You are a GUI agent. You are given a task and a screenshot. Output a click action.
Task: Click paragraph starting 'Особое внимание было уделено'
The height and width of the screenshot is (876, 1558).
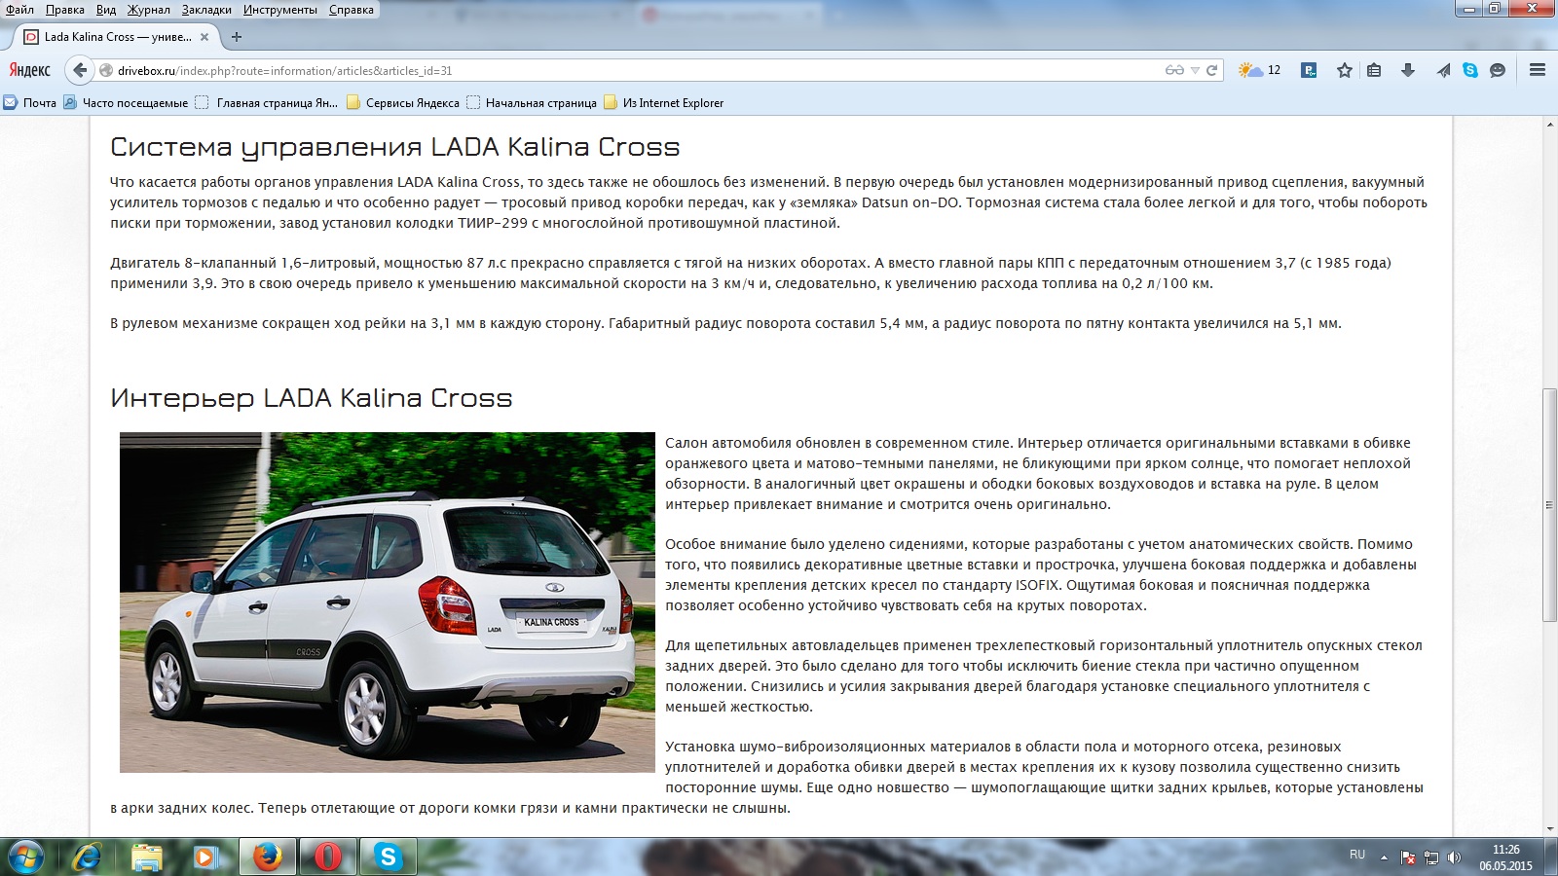pyautogui.click(x=1041, y=575)
